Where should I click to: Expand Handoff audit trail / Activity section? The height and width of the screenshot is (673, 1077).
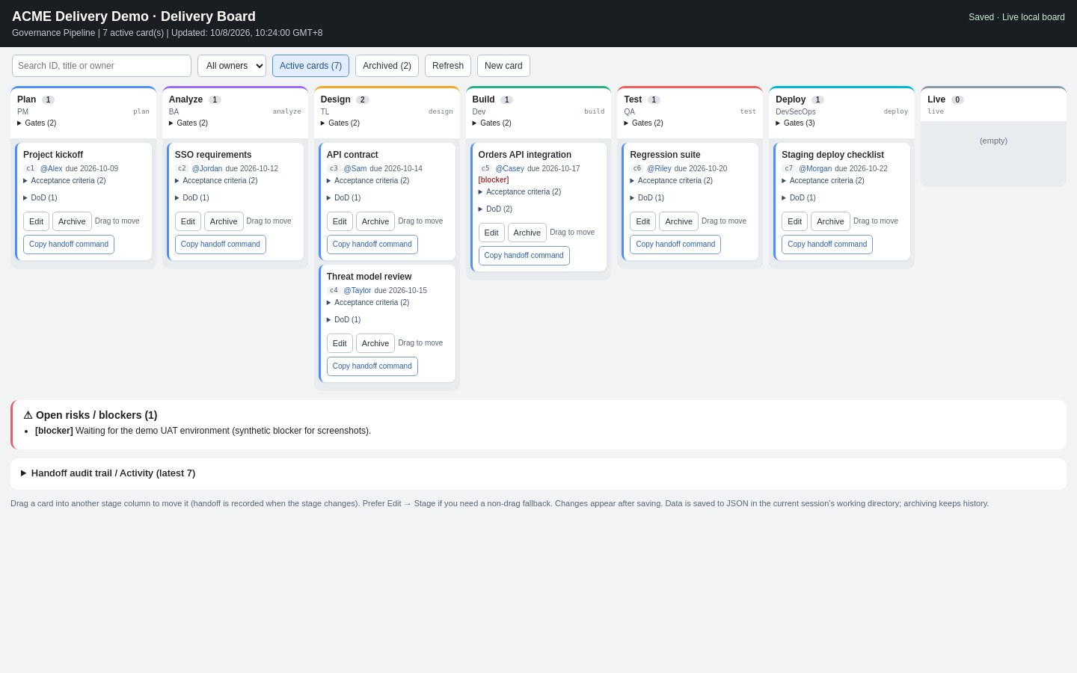[x=108, y=473]
